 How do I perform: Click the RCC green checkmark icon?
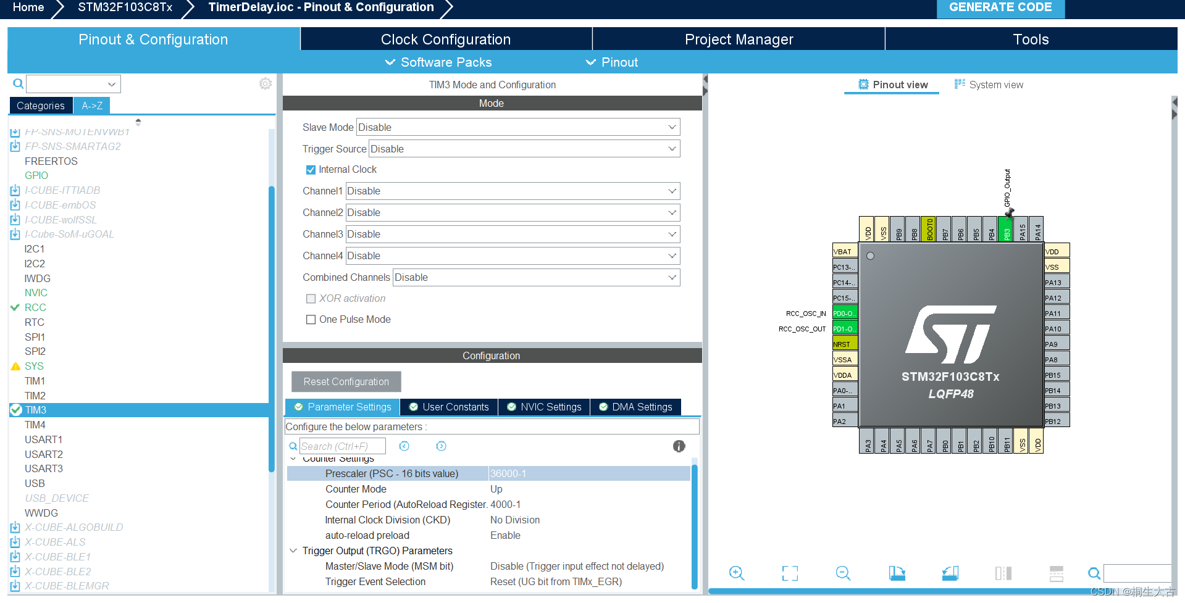pos(15,307)
